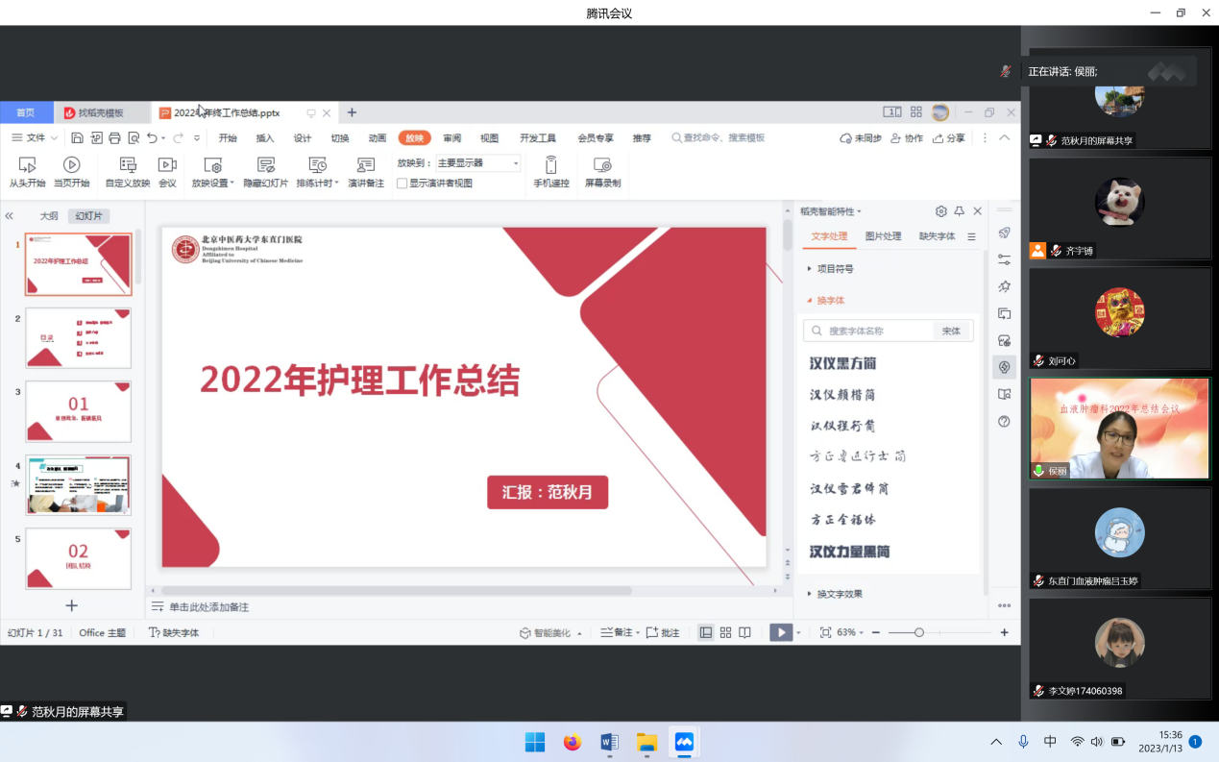Pin the 稻壳智能特性 side panel
This screenshot has height=762, width=1219.
[959, 211]
